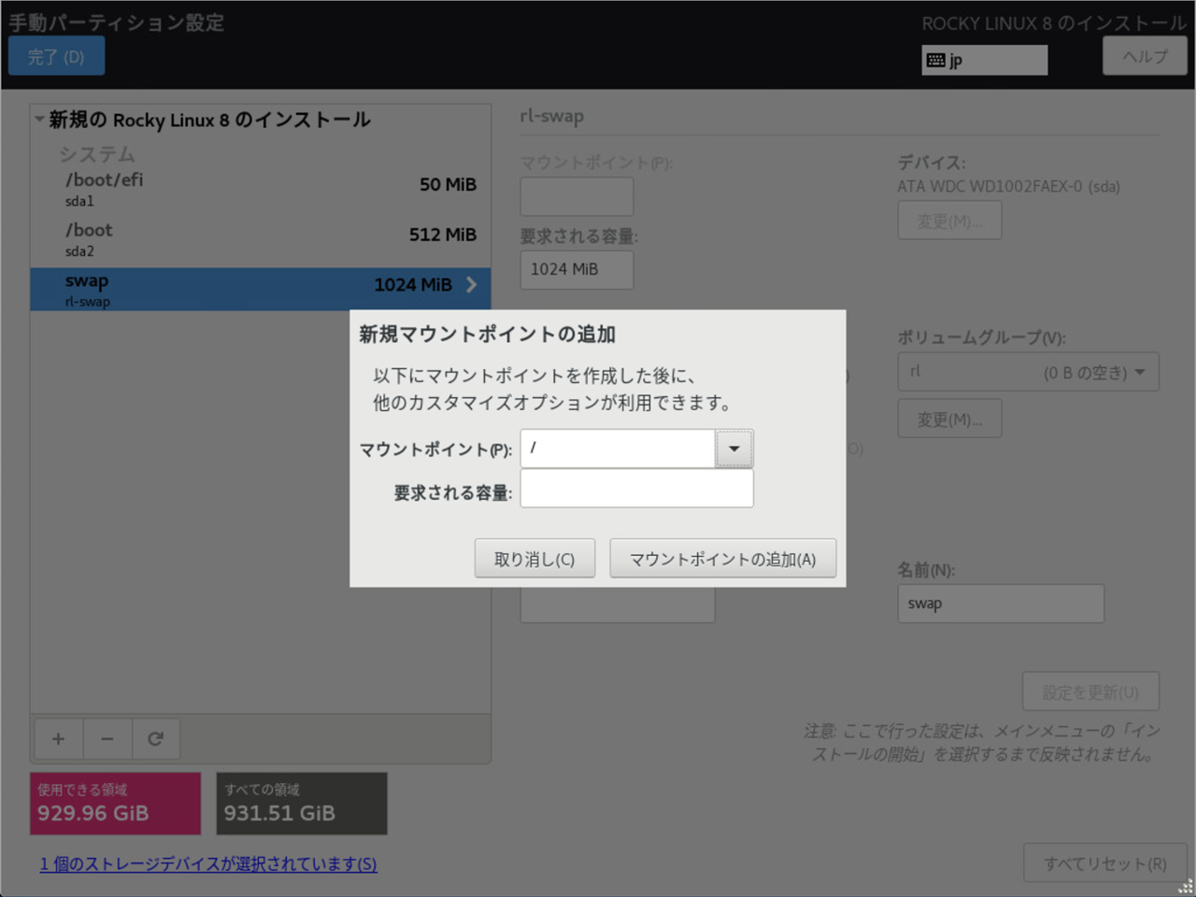Screen dimensions: 1196x897
Task: Collapse the new Rocky Linux 8 installation tree
Action: 39,120
